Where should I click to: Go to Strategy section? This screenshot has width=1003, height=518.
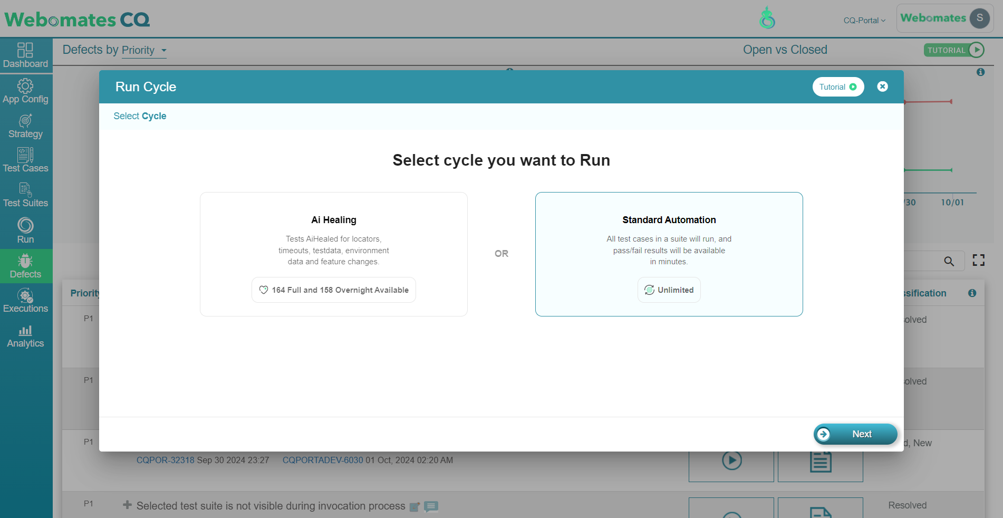25,126
